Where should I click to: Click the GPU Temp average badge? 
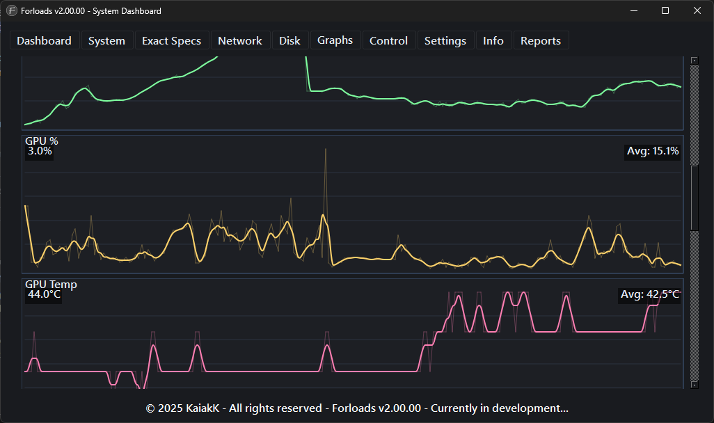pos(649,295)
